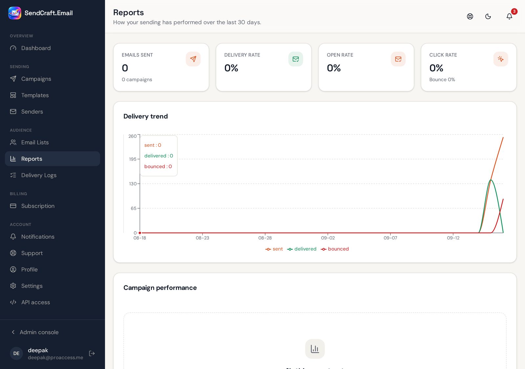Image resolution: width=525 pixels, height=369 pixels.
Task: Click the DE user avatar
Action: (16, 353)
